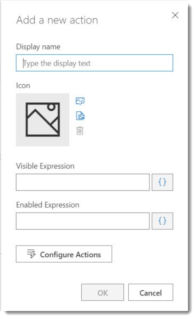This screenshot has height=319, width=196.
Task: Click the Display name label
Action: coord(38,46)
